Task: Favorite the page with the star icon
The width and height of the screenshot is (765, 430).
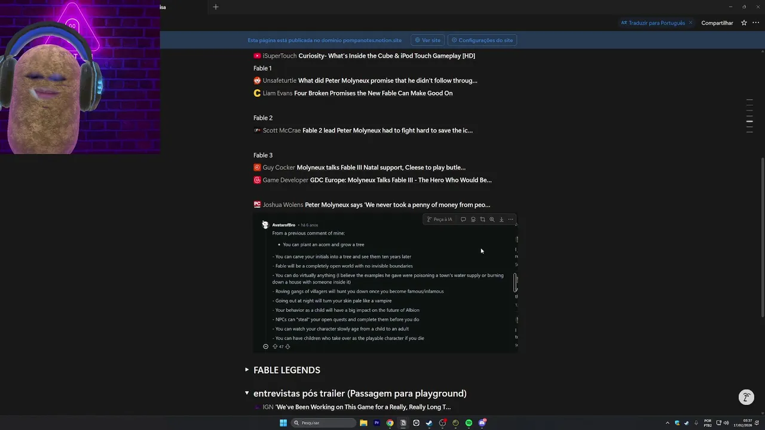Action: (744, 23)
